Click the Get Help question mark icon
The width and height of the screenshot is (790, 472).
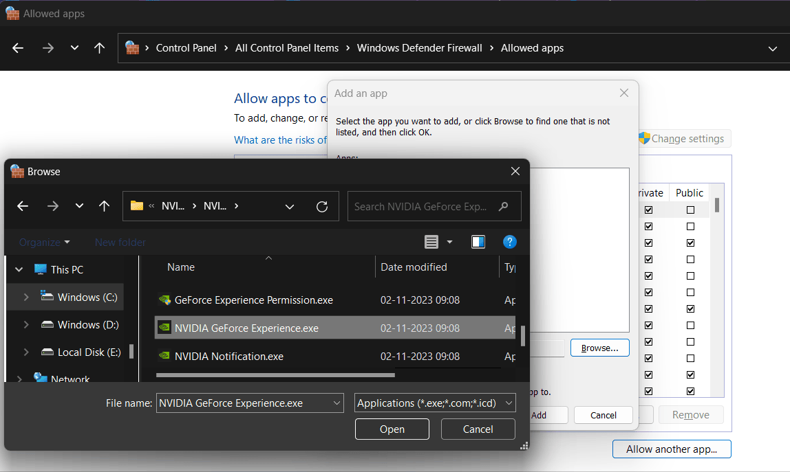[x=509, y=242]
